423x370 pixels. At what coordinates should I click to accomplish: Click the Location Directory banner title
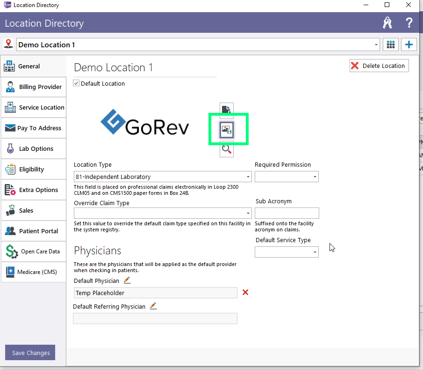[44, 23]
